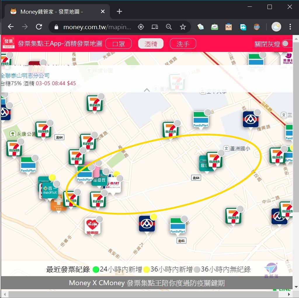The height and width of the screenshot is (298, 299).
Task: Open the 全聯泰山明志分公司 store link
Action: tap(25, 76)
